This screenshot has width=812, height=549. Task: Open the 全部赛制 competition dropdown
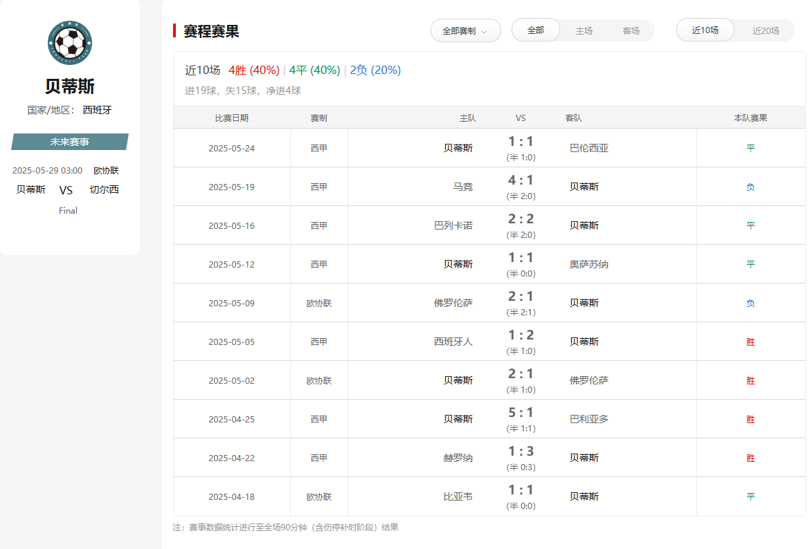pyautogui.click(x=465, y=30)
